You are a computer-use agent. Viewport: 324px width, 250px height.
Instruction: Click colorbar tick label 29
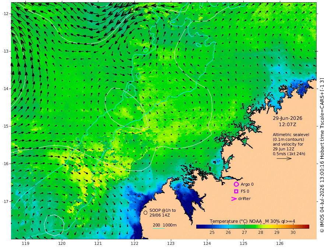(277, 232)
